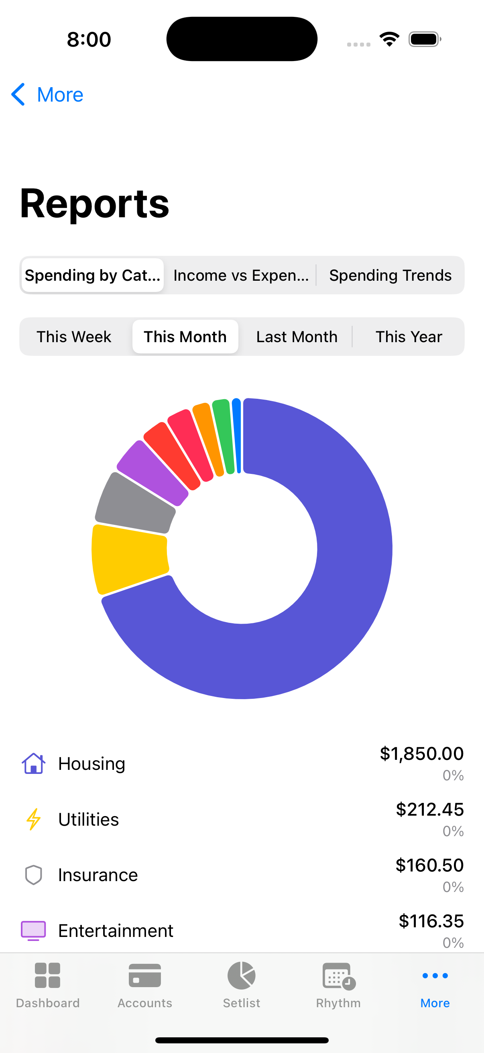
Task: Switch to Income vs Expenses report
Action: point(241,275)
